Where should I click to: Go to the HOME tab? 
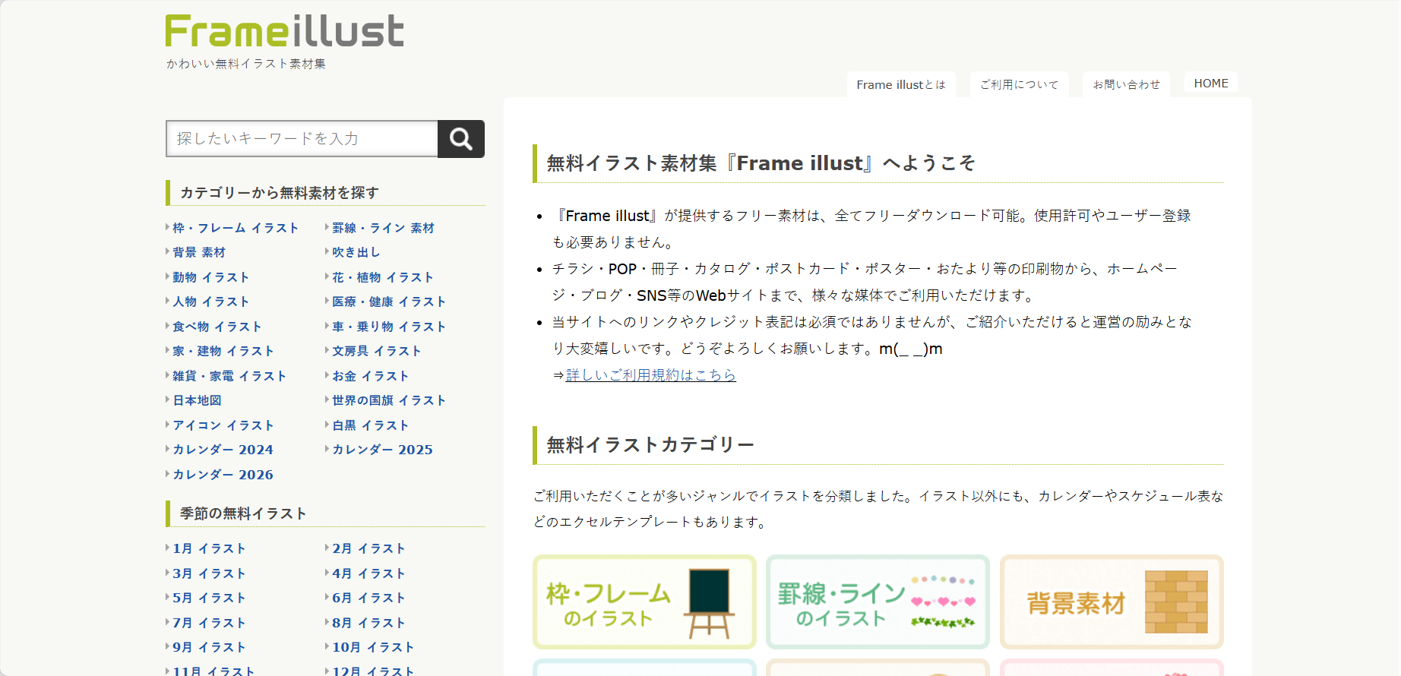(1211, 84)
